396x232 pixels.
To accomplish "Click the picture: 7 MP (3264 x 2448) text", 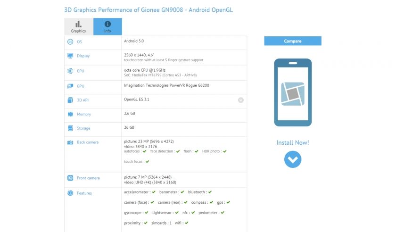I will pyautogui.click(x=148, y=177).
